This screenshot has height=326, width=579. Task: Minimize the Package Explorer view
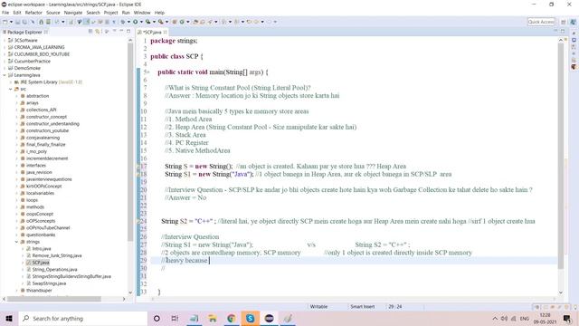(x=121, y=32)
